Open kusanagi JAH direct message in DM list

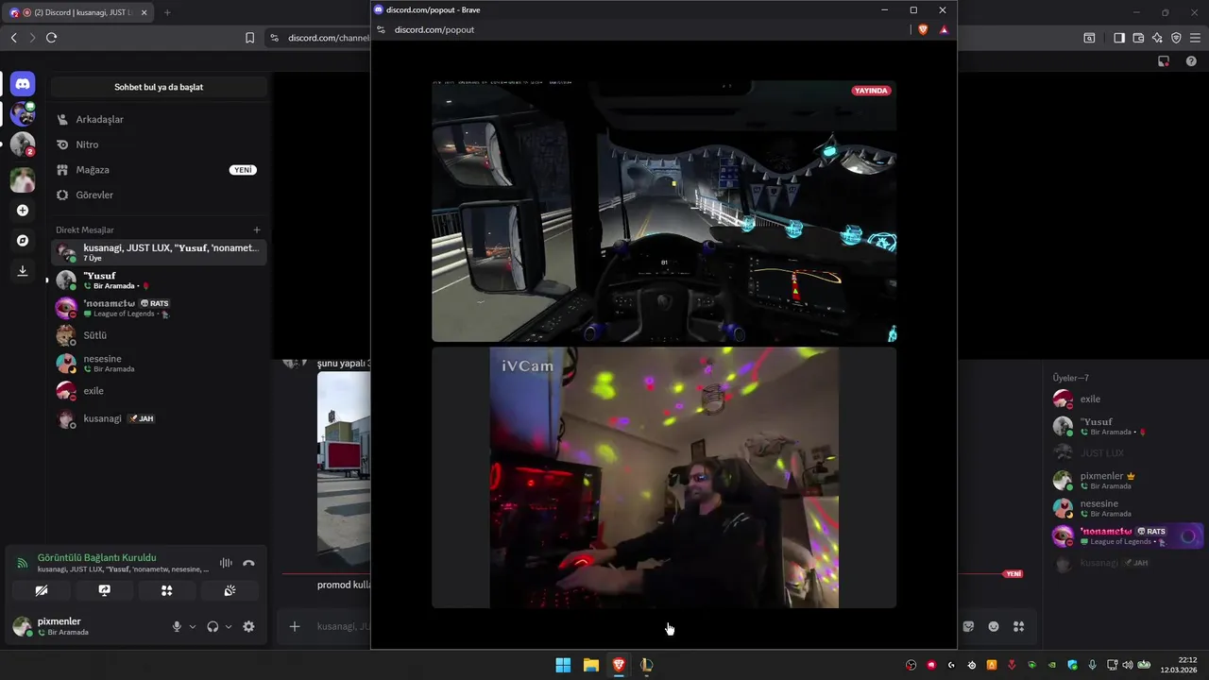pos(159,418)
